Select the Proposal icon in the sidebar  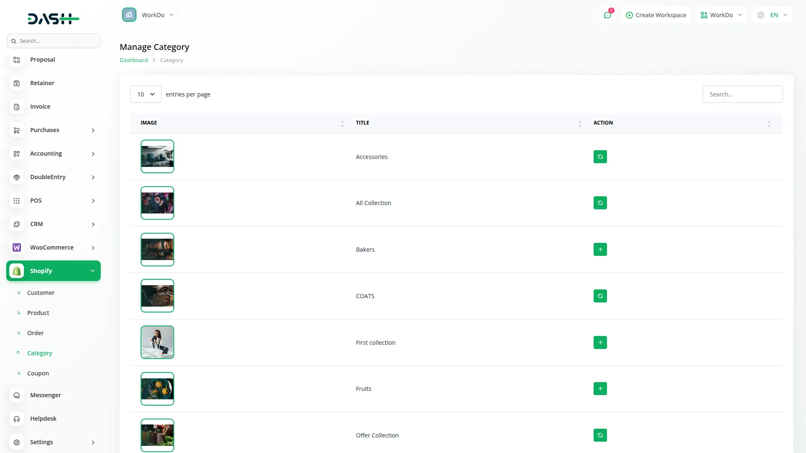tap(16, 60)
